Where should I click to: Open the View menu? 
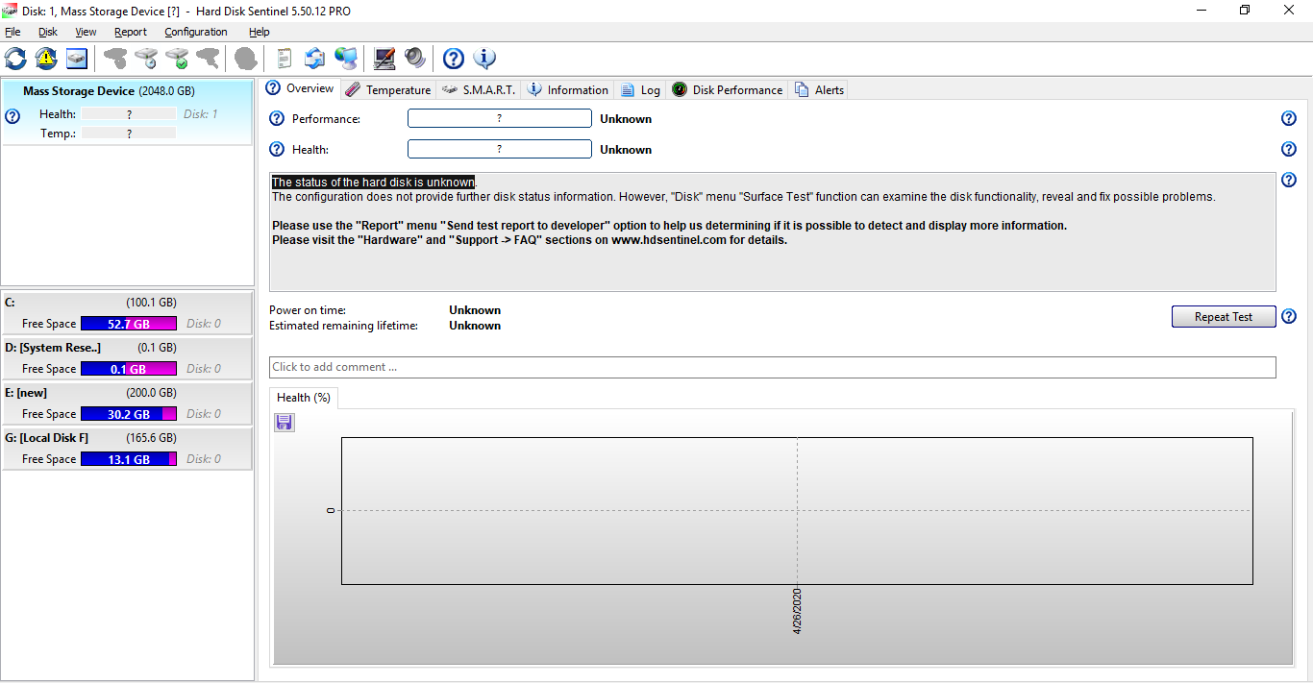tap(86, 32)
